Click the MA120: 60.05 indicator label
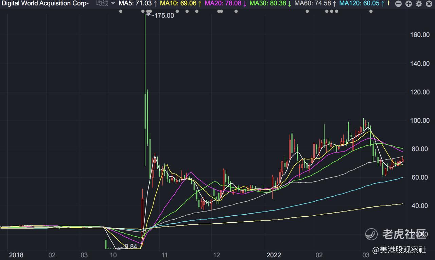Image resolution: width=435 pixels, height=260 pixels. point(362,4)
